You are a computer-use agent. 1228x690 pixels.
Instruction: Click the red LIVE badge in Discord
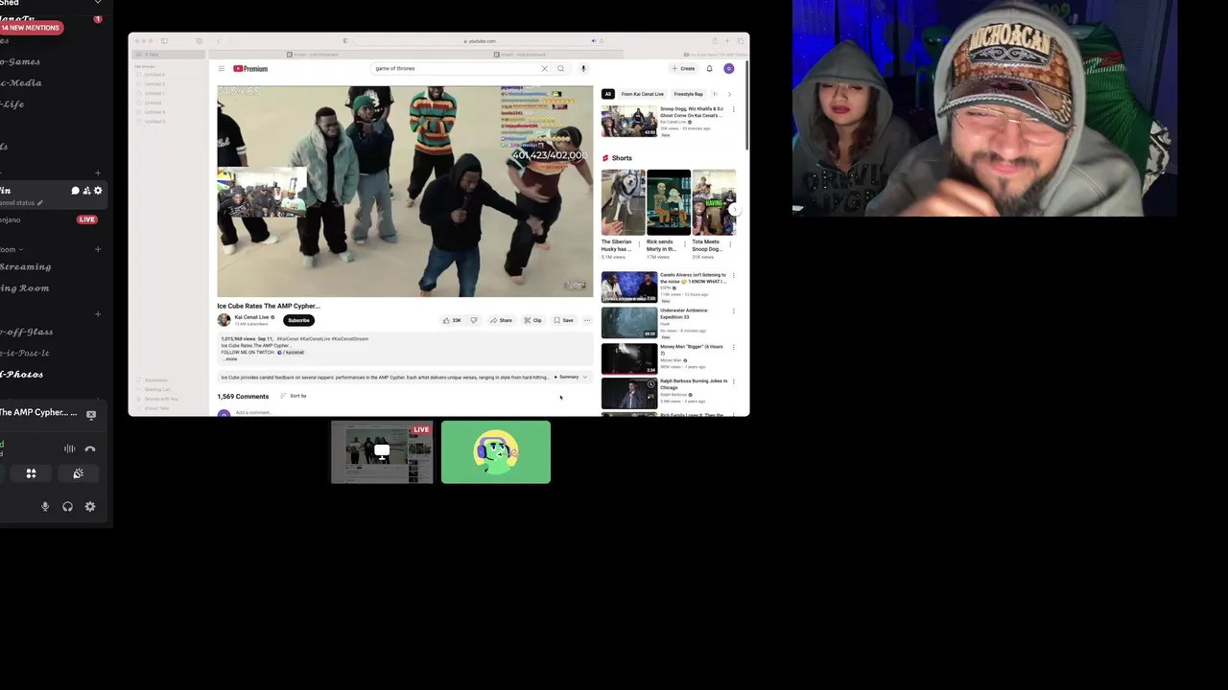pyautogui.click(x=87, y=219)
